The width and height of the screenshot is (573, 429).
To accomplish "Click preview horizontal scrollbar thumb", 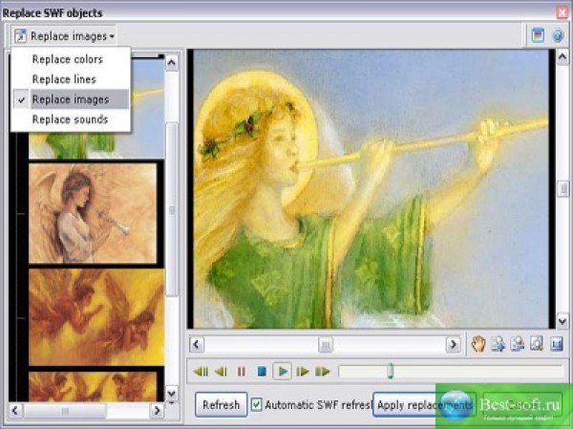I will coord(326,344).
